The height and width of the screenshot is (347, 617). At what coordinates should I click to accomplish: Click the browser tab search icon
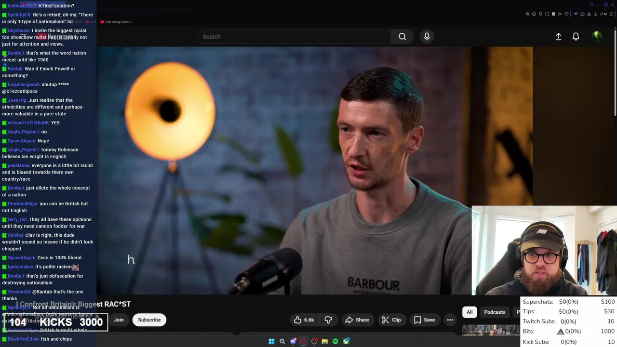pos(591,5)
